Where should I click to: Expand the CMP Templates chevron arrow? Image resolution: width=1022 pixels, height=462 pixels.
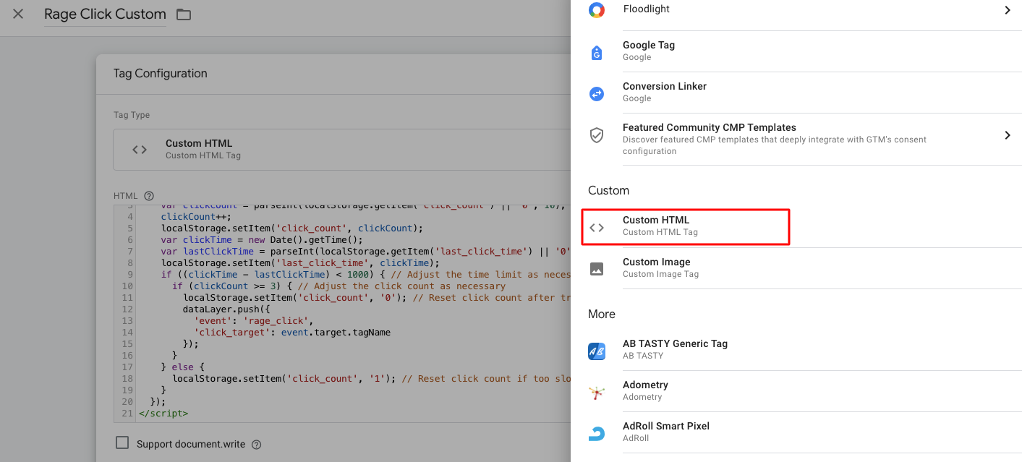pyautogui.click(x=1008, y=135)
